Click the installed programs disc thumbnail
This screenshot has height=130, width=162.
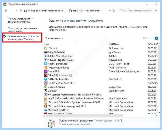click(x=51, y=124)
